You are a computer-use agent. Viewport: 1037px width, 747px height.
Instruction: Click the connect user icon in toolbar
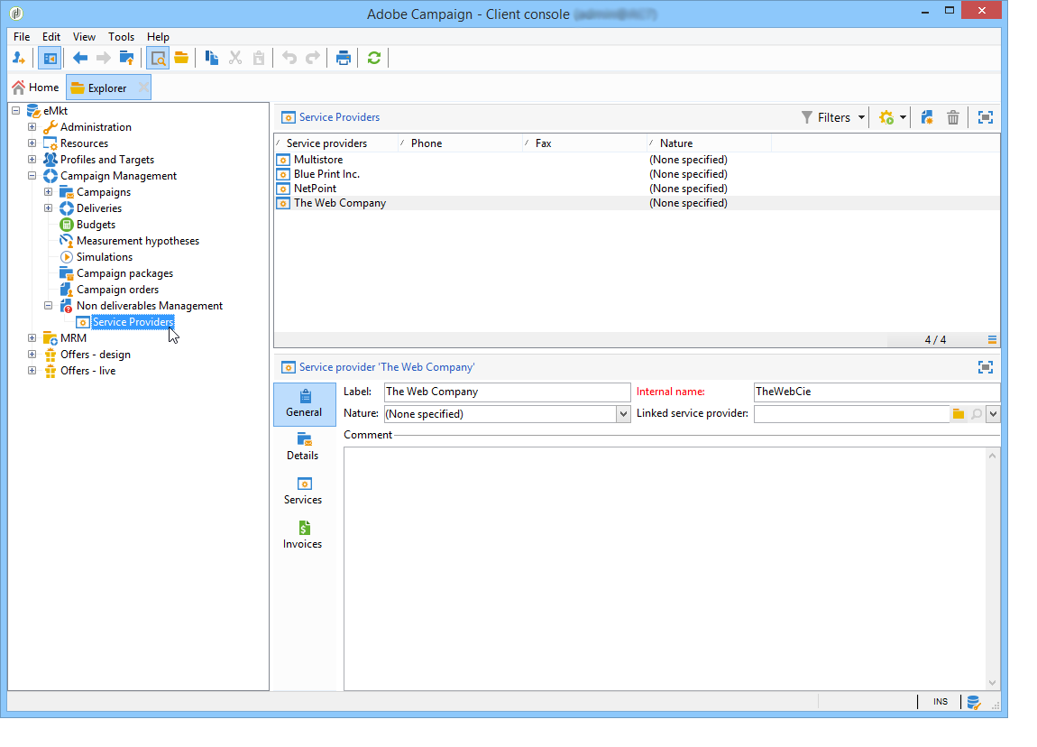point(19,59)
